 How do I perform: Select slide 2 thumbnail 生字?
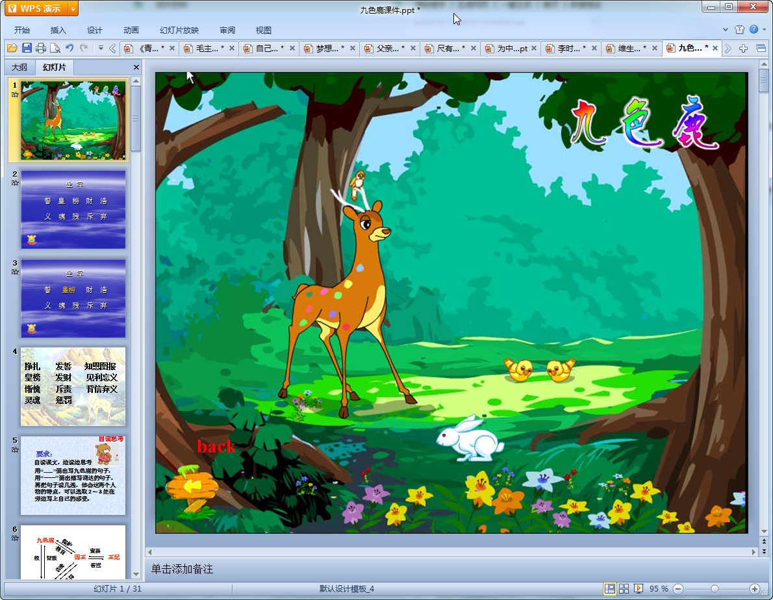[x=73, y=209]
